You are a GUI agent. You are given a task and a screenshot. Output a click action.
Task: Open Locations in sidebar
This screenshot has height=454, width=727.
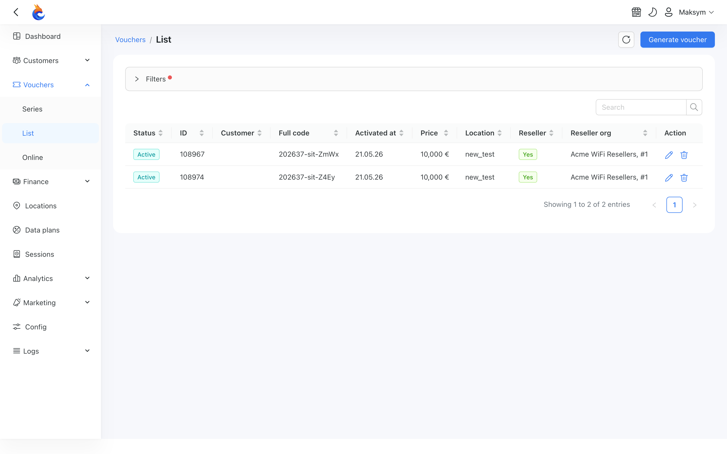(50, 206)
